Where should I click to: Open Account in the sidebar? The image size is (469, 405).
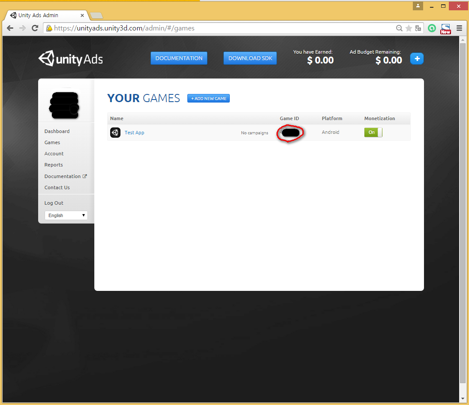click(x=54, y=154)
